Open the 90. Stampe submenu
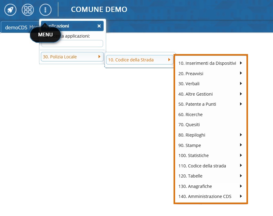The width and height of the screenshot is (273, 216). point(190,145)
